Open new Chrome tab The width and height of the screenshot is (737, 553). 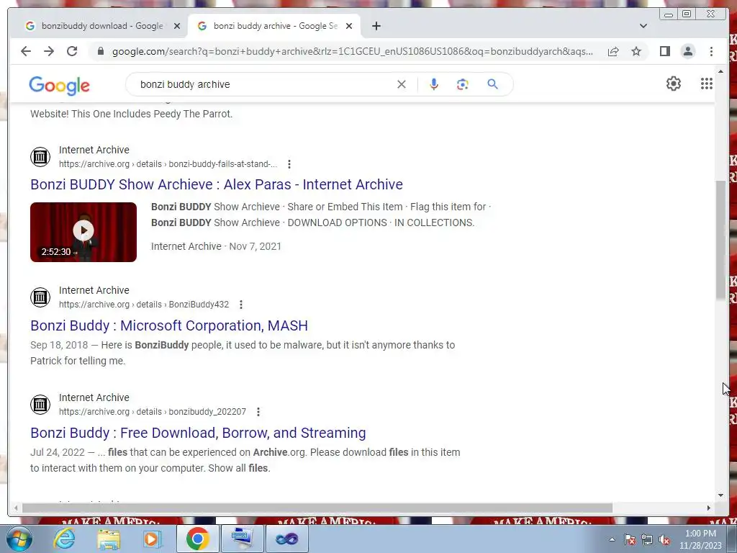(x=376, y=26)
